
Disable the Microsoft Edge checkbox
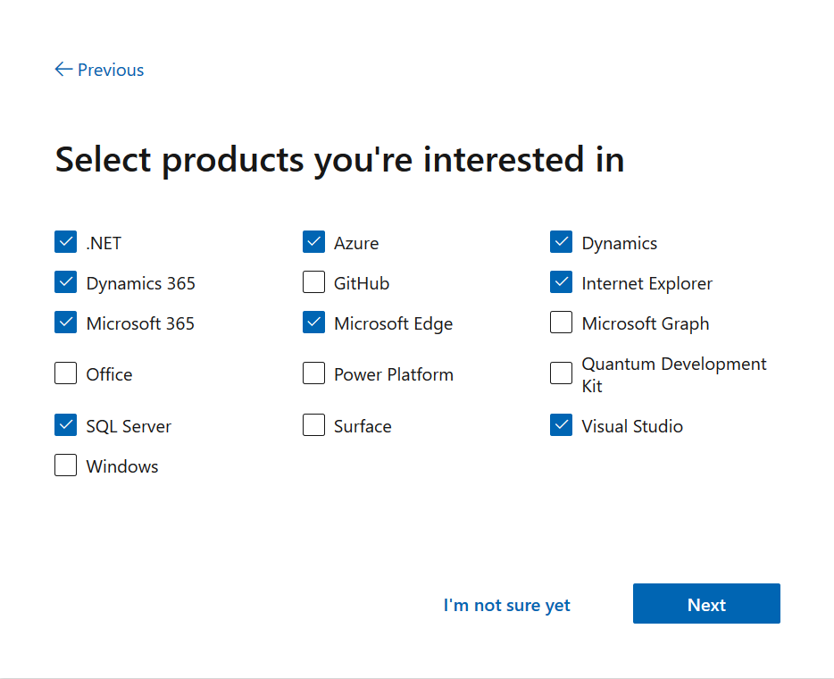click(313, 323)
